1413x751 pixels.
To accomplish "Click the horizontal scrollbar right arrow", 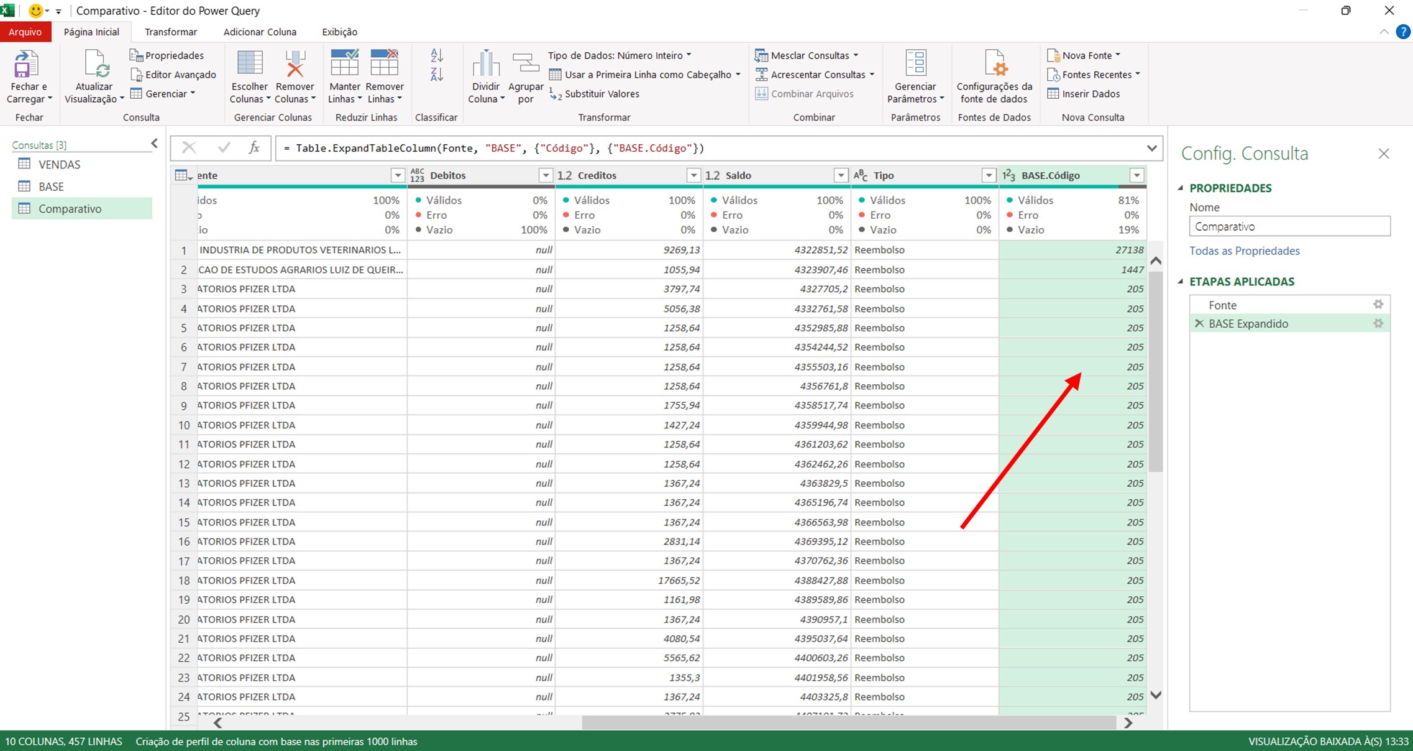I will point(1128,723).
